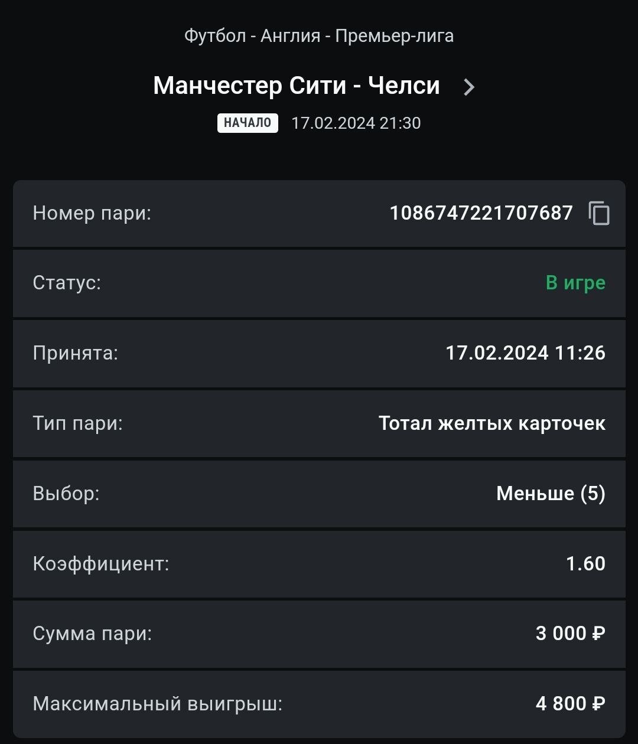This screenshot has width=638, height=744.
Task: Click the Статус label
Action: coord(67,283)
